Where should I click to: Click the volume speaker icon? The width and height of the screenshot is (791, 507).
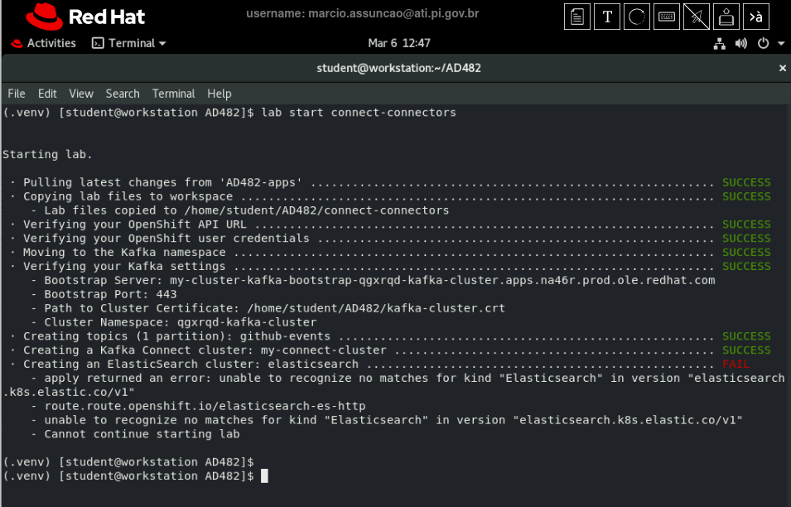740,43
